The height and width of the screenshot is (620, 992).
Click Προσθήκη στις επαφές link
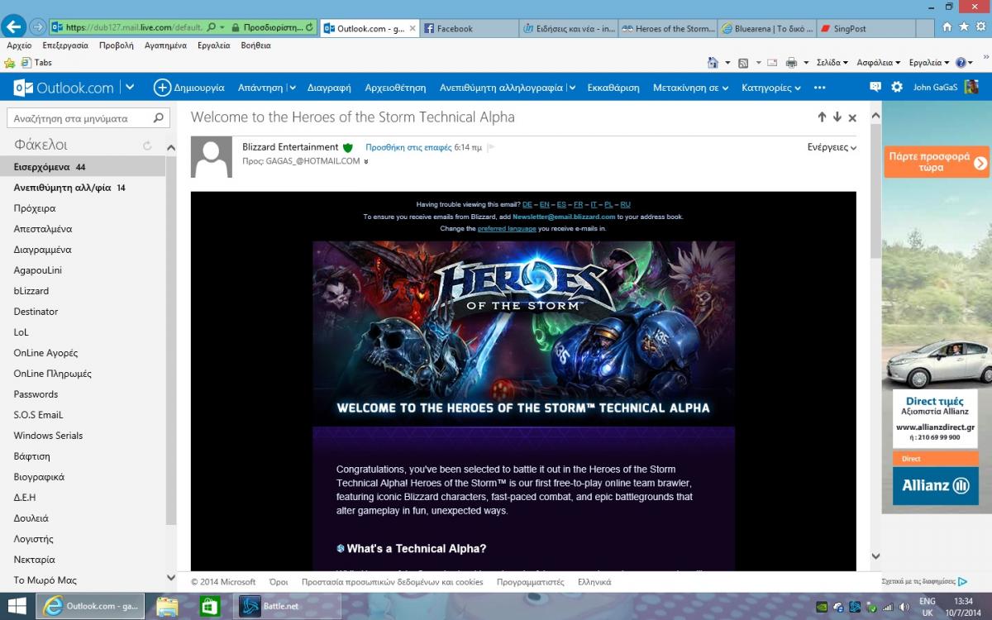408,147
